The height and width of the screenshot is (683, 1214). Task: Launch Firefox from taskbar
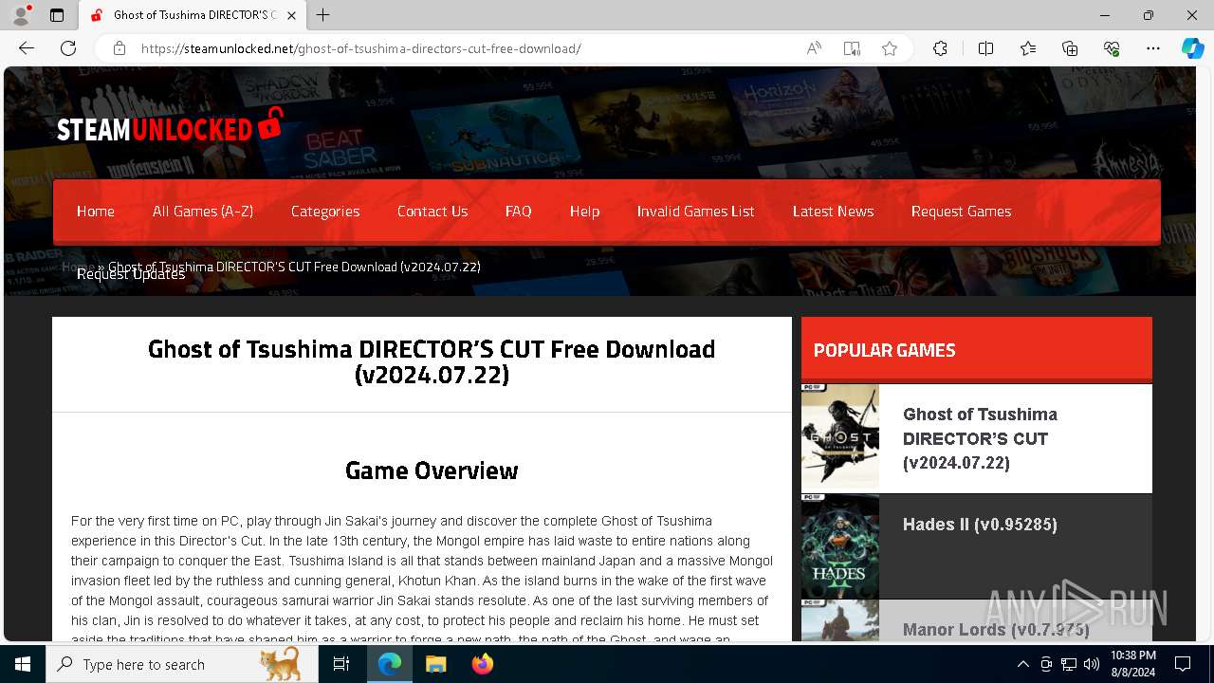[x=482, y=664]
